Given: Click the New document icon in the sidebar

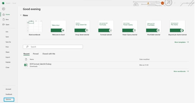Looking at the screenshot, I should [4, 20].
